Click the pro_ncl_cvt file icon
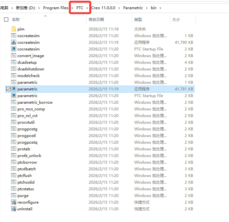 tap(14, 115)
